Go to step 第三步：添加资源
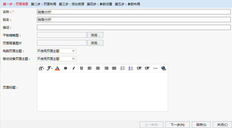 (72, 4)
